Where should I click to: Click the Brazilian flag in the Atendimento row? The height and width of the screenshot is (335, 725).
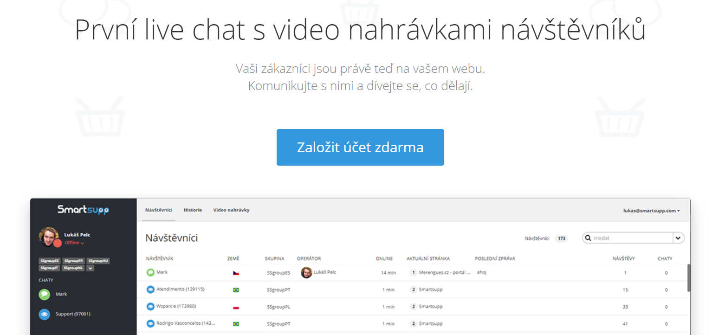click(236, 290)
